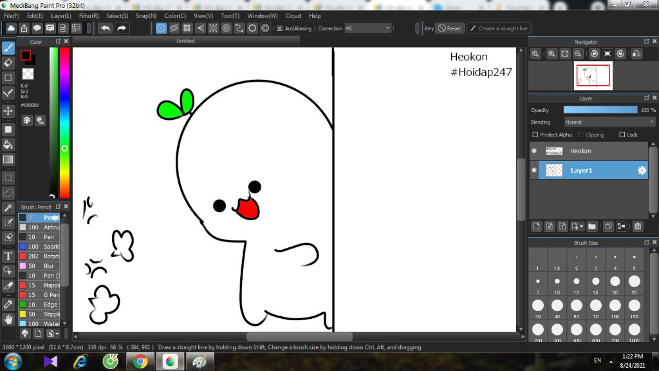Enable parallel lines snap

tap(174, 28)
